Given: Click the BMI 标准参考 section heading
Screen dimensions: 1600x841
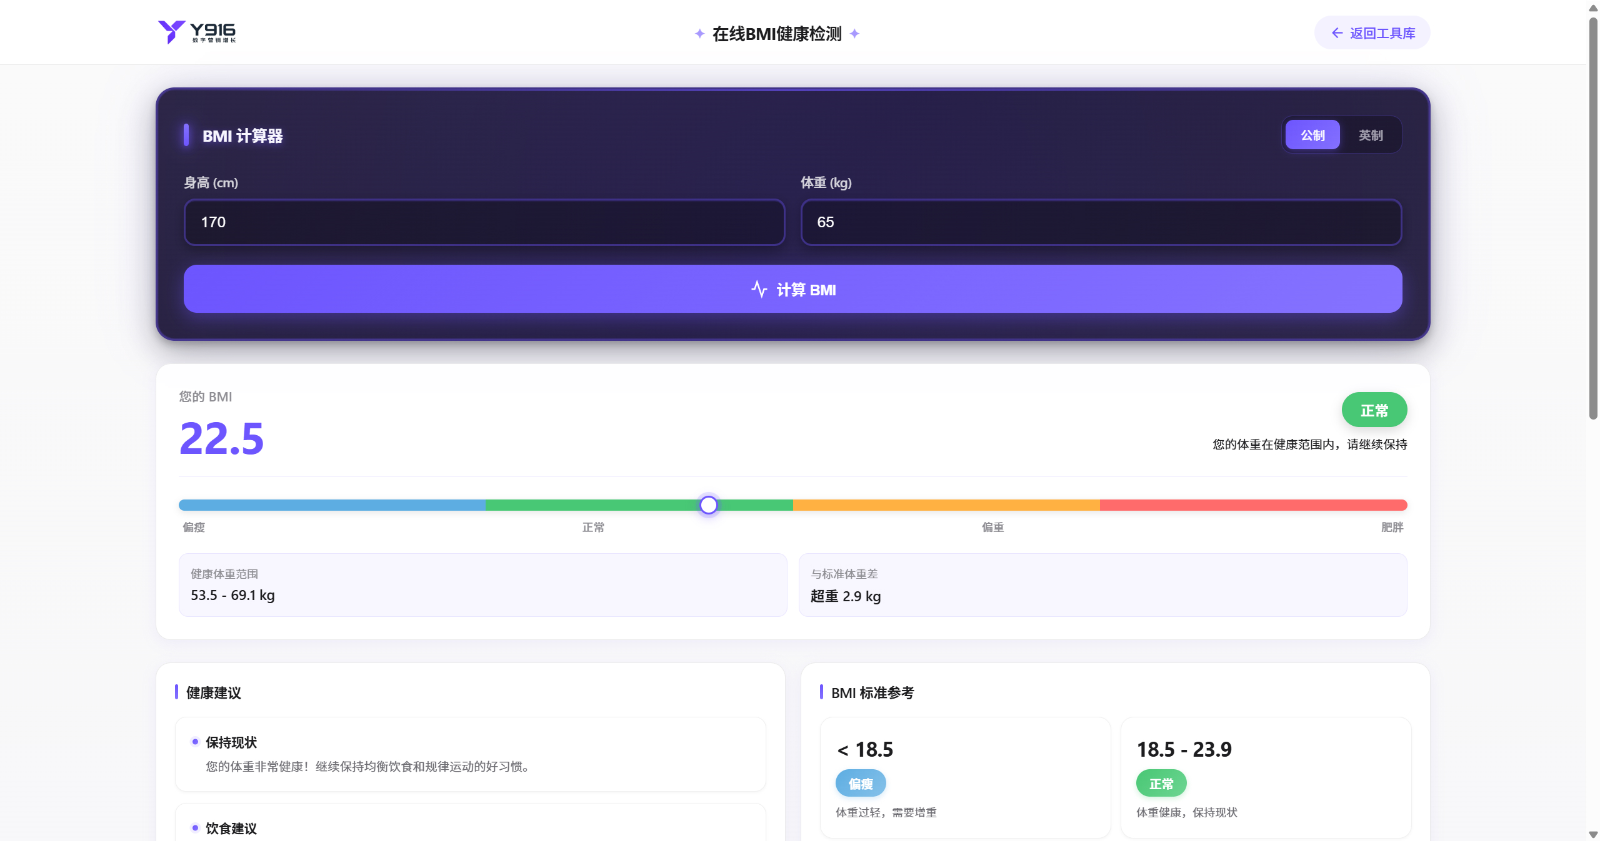Looking at the screenshot, I should [x=872, y=692].
